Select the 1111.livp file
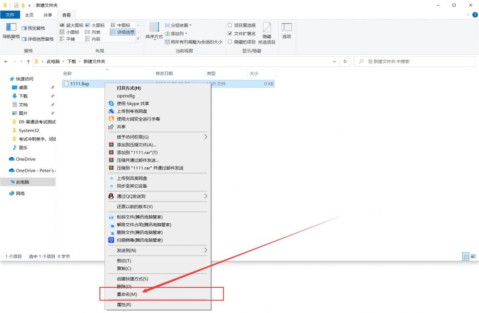479x313 pixels. 168,84
